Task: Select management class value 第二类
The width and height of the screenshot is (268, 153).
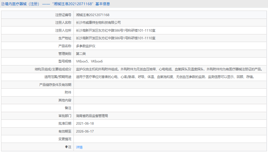Action: [x=81, y=53]
